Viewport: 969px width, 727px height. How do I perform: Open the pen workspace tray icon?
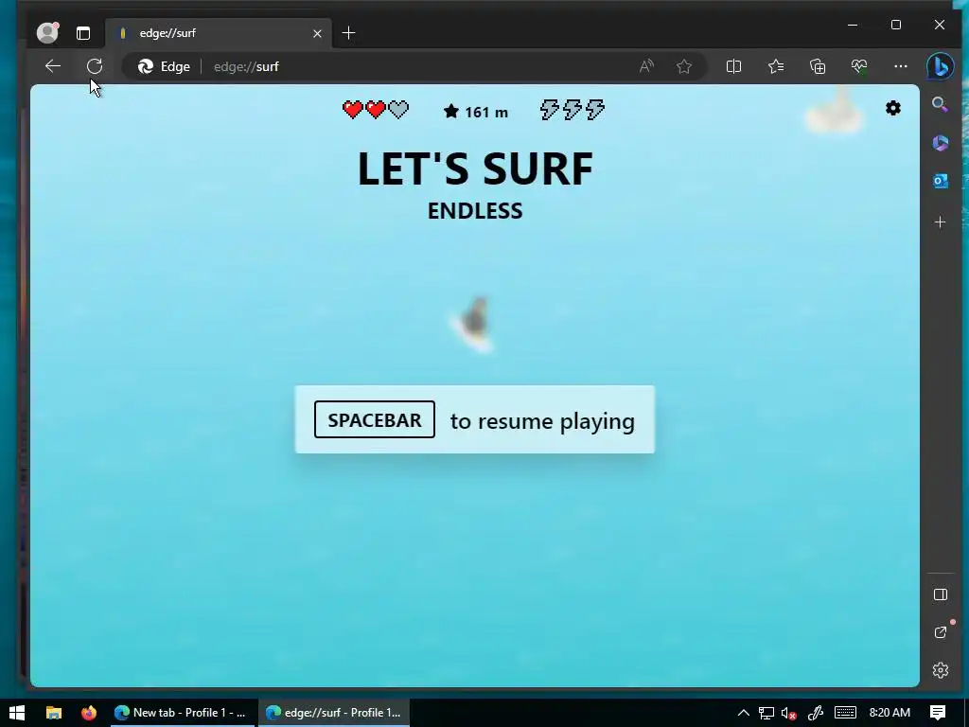tap(815, 713)
